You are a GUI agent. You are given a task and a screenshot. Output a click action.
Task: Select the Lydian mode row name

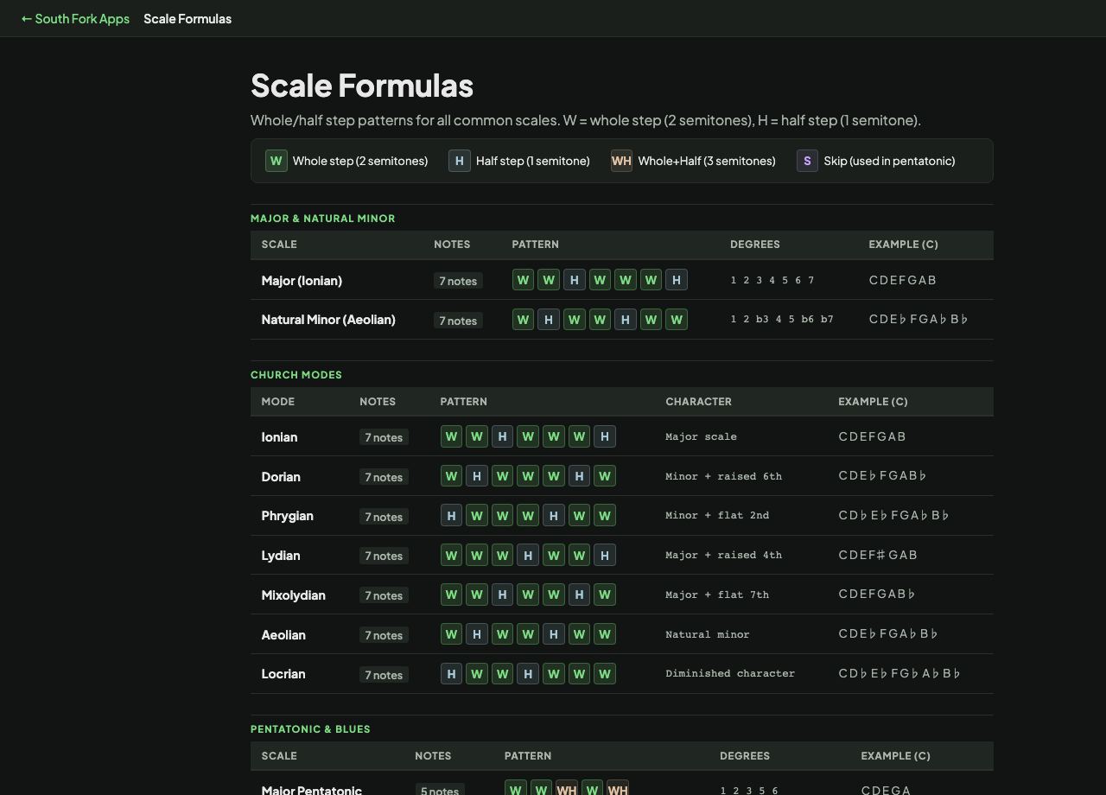tap(281, 555)
